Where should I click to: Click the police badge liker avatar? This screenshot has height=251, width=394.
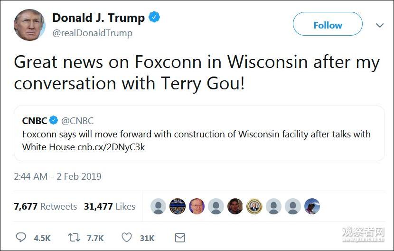pos(178,206)
